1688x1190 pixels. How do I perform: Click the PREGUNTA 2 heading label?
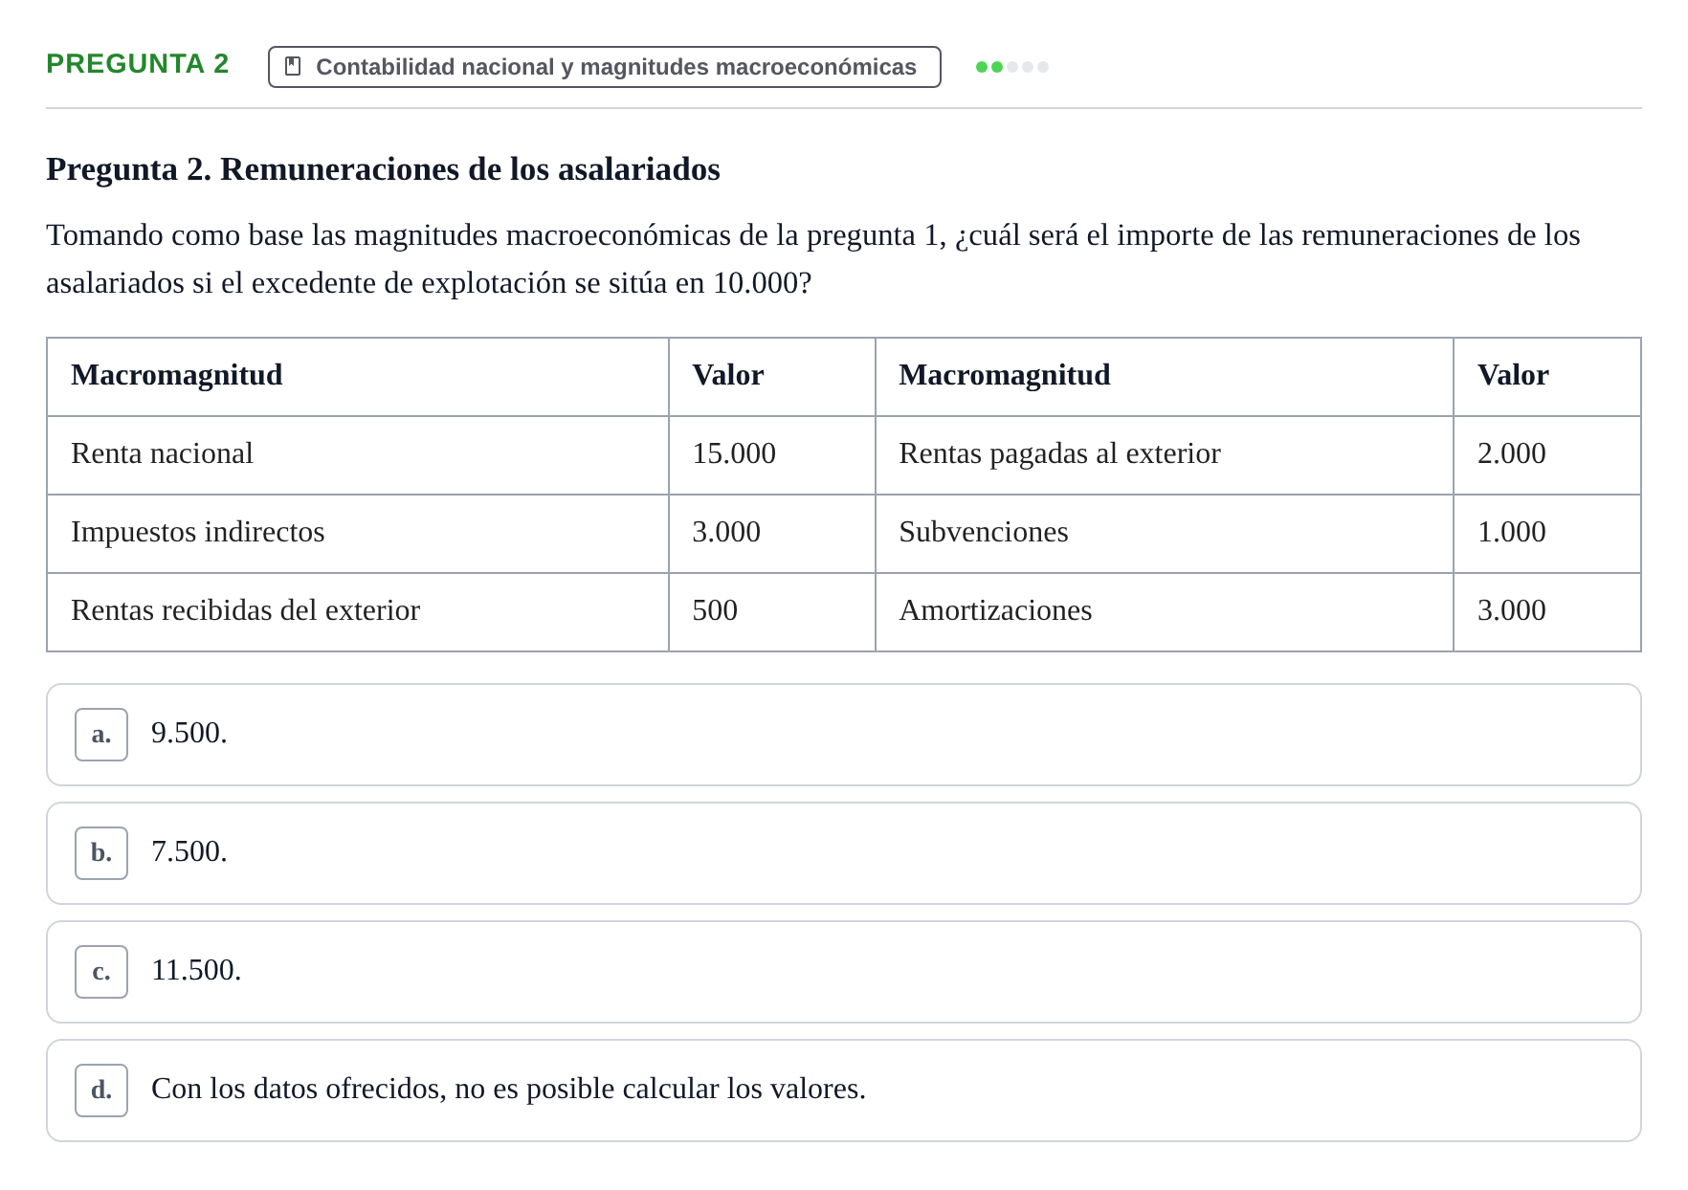coord(138,63)
